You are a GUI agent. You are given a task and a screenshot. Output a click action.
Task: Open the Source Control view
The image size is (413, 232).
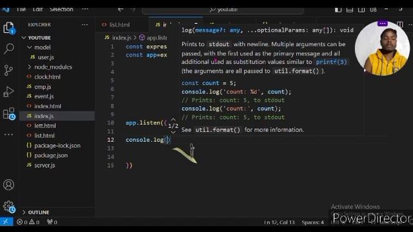click(8, 70)
